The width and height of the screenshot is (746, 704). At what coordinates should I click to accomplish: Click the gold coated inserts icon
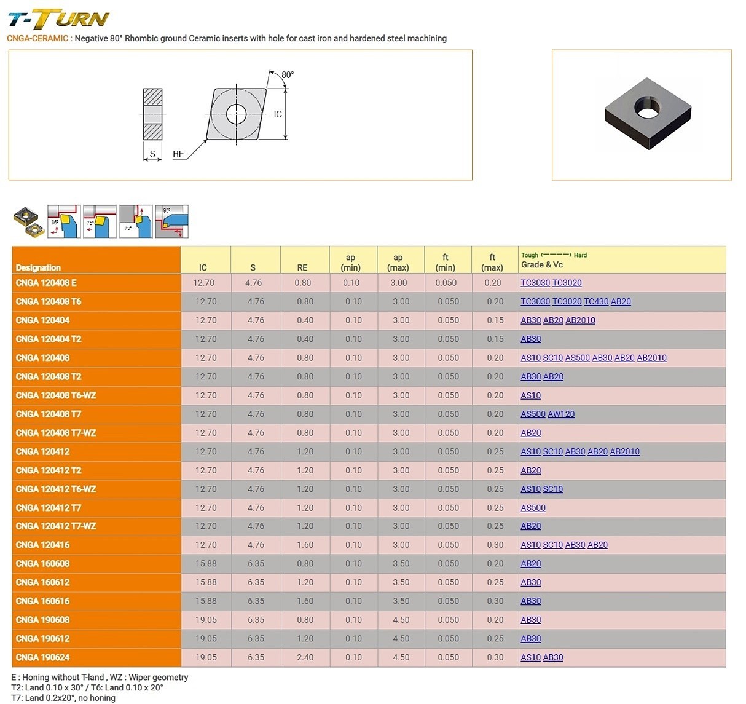click(x=29, y=222)
